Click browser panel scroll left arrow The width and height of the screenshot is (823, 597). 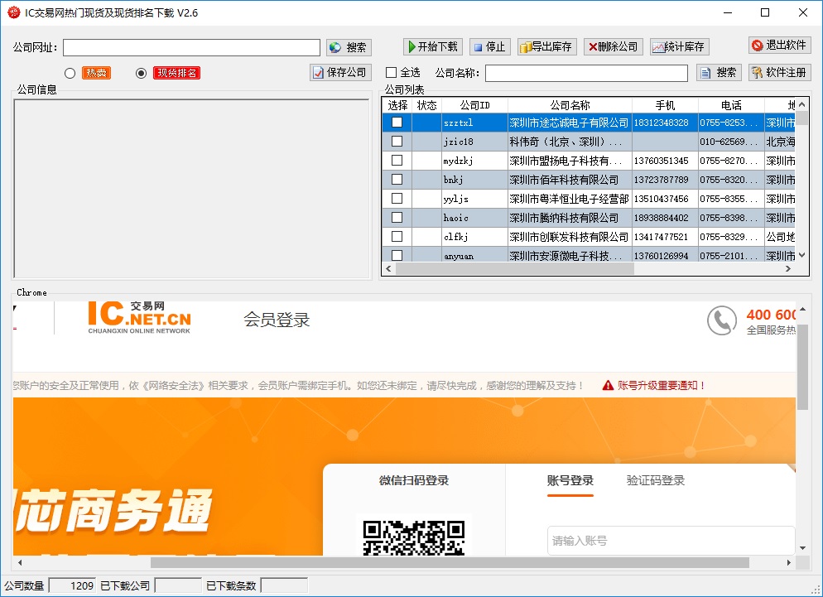click(x=20, y=562)
